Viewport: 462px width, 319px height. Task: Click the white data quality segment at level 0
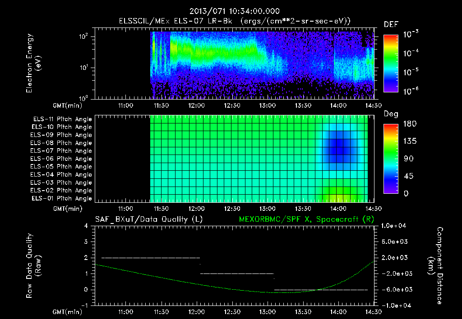pyautogui.click(x=321, y=290)
